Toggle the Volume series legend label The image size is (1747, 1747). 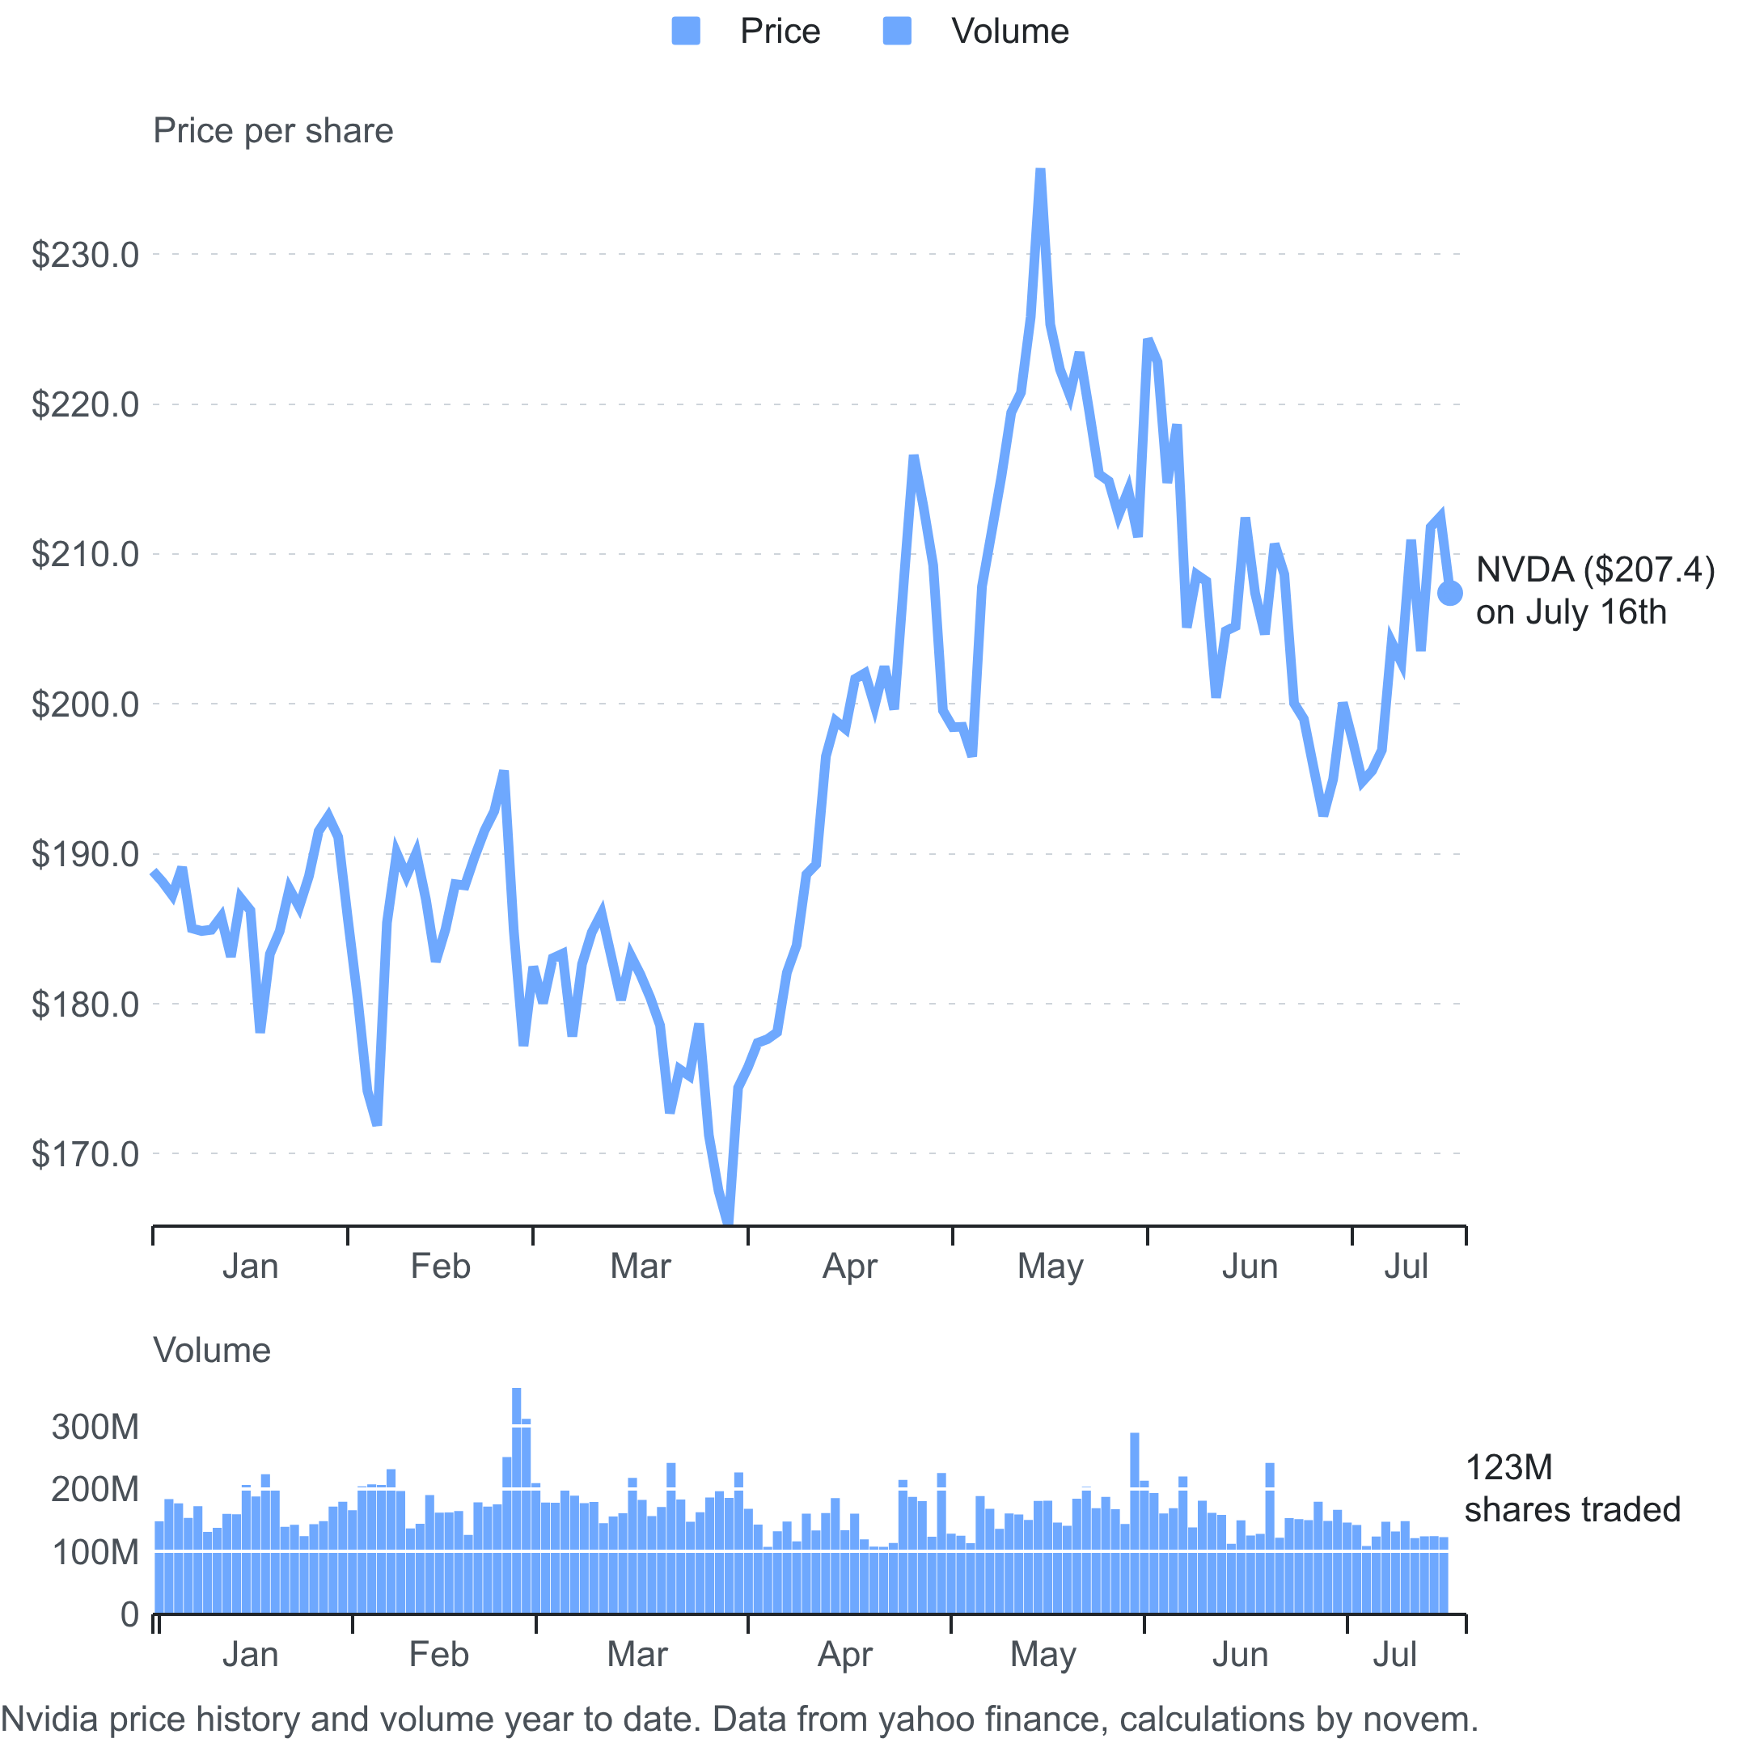(1010, 32)
